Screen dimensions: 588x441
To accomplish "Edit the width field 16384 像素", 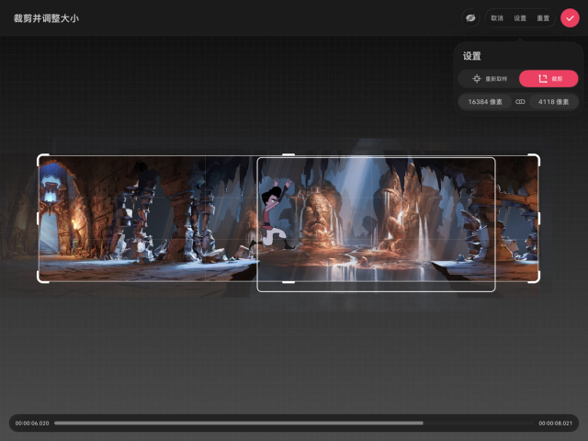I will [x=485, y=102].
